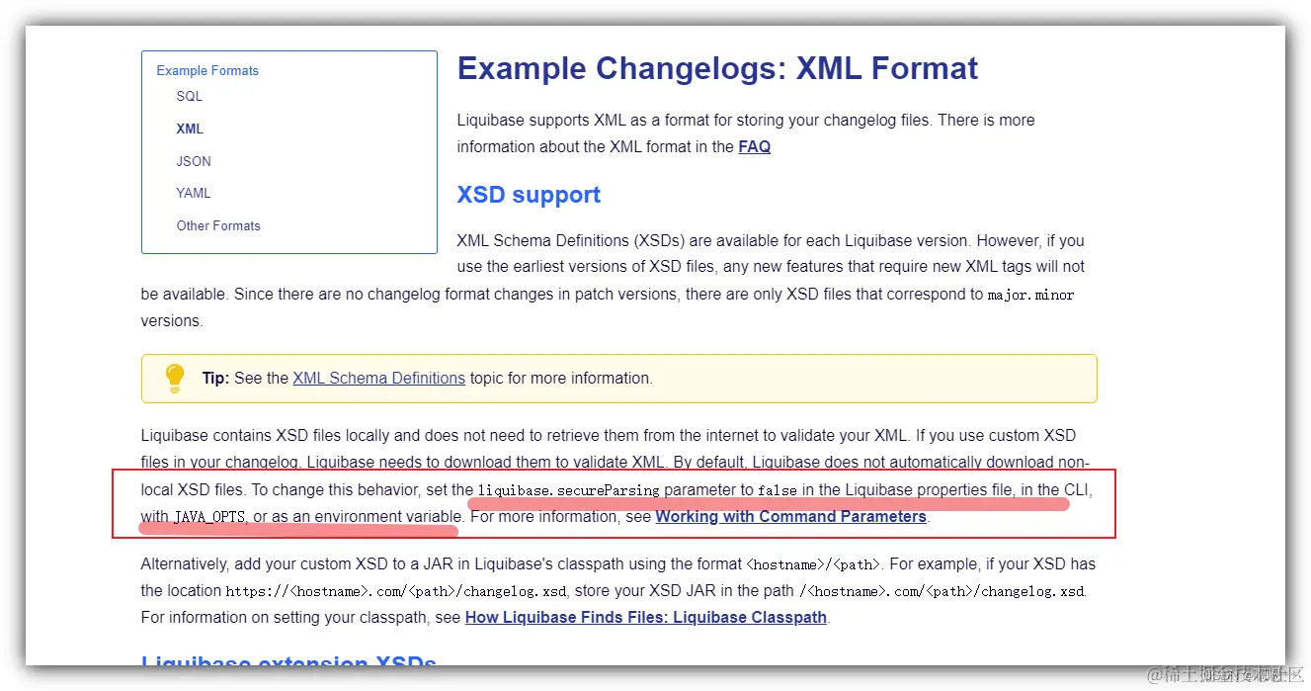Click the Tip: label in yellow box

[215, 378]
